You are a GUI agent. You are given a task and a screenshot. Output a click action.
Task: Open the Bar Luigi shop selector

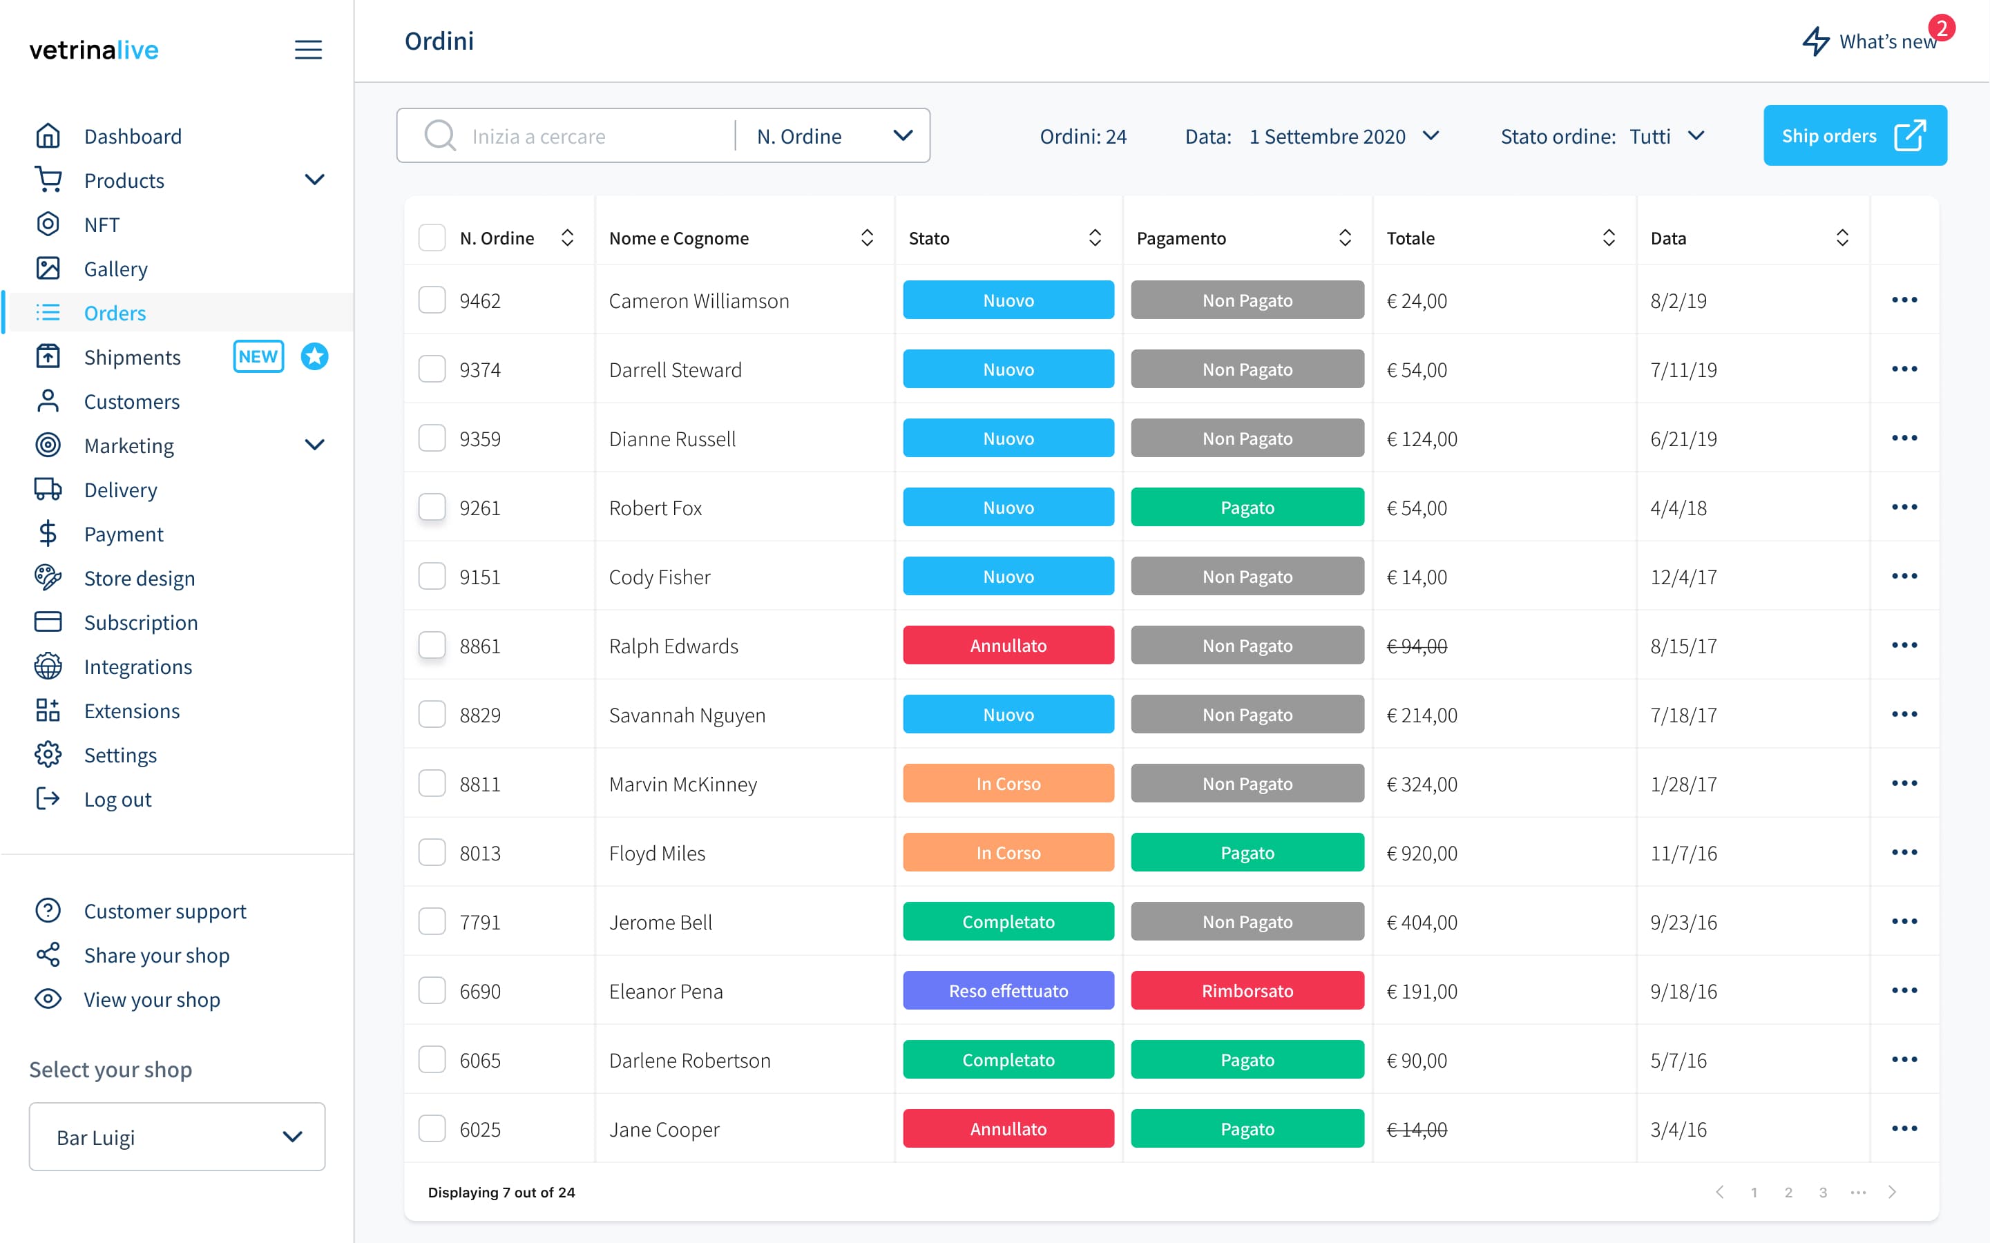pos(177,1137)
